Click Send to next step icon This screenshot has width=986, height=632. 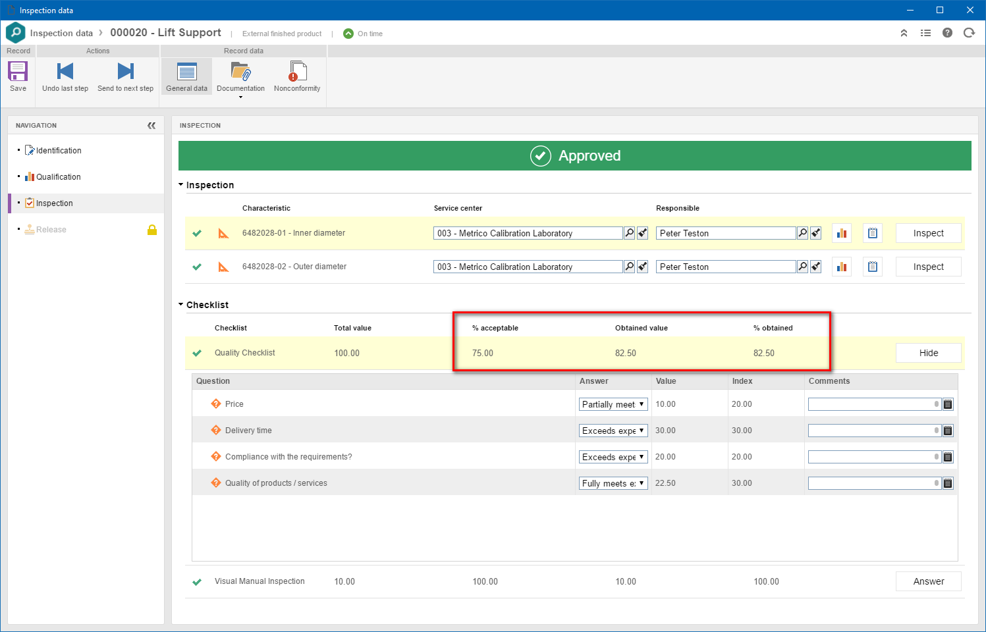126,71
